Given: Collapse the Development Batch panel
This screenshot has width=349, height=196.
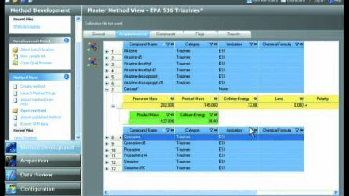Looking at the screenshot, I should coord(66,40).
